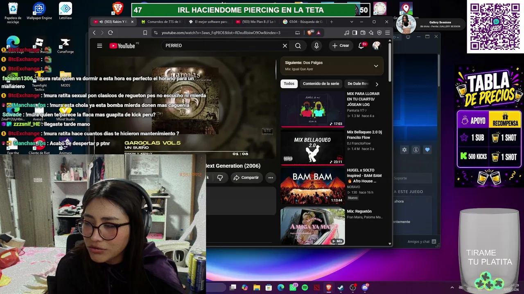524x294 pixels.
Task: Click the address bar URL
Action: click(x=221, y=33)
